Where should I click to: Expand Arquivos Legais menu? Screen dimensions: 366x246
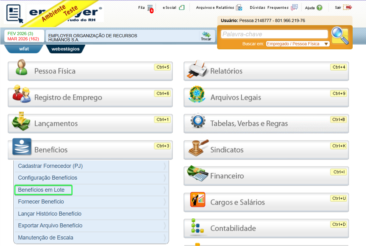click(266, 97)
